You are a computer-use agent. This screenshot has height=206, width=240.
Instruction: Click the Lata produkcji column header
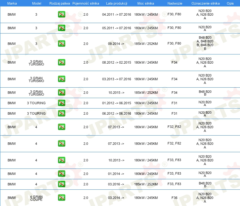(117, 3)
